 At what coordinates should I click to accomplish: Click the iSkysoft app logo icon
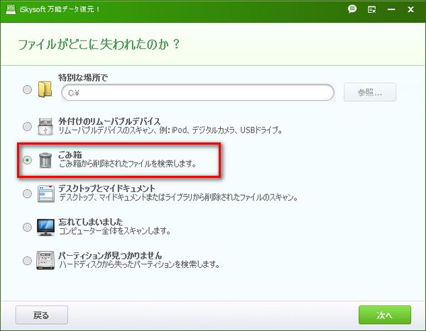[x=11, y=9]
